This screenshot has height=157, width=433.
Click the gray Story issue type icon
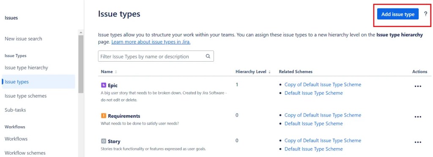103,141
